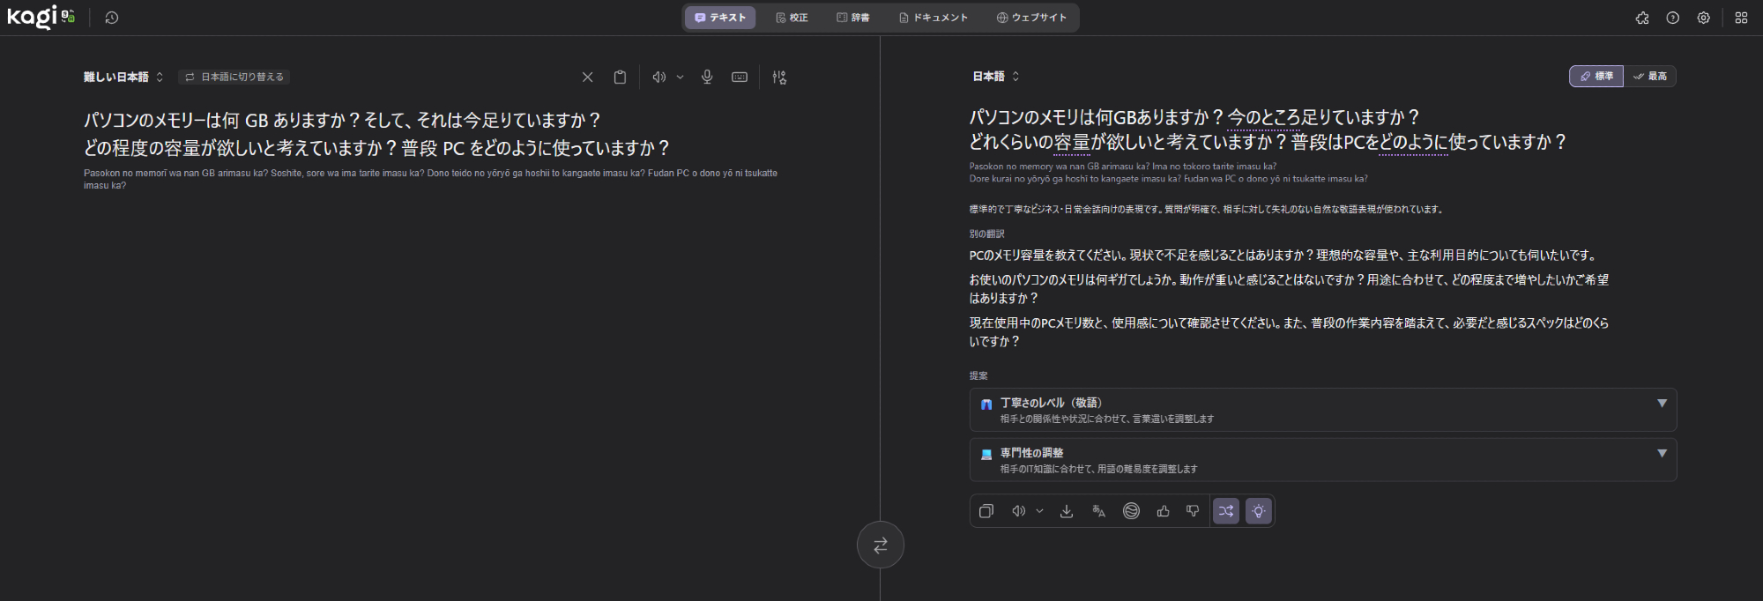1763x601 pixels.
Task: Give the translation a thumbs up
Action: [1163, 511]
